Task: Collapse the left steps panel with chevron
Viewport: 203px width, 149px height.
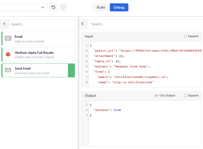Action: (4, 24)
